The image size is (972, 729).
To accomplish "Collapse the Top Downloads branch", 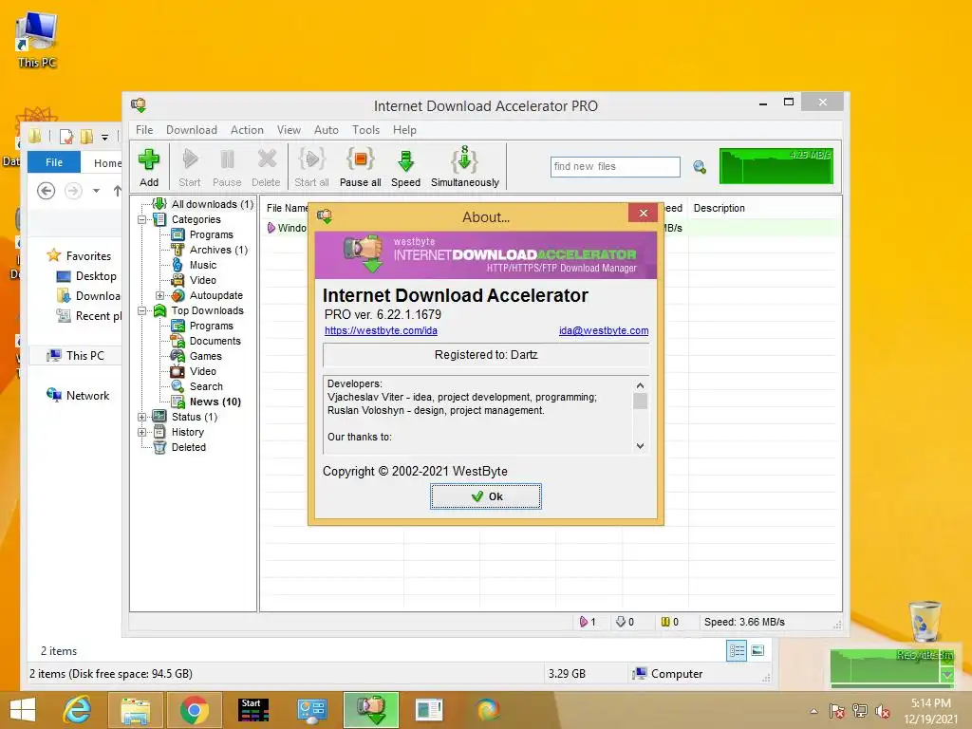I will (142, 310).
